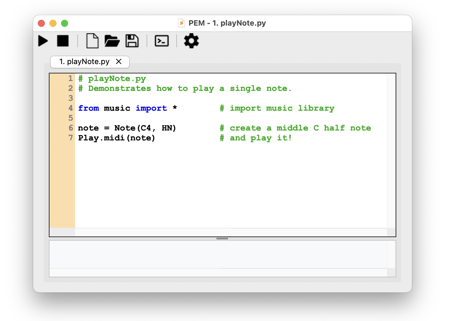This screenshot has height=321, width=455.
Task: Click the splitter handle between editor and output
Action: pyautogui.click(x=222, y=239)
